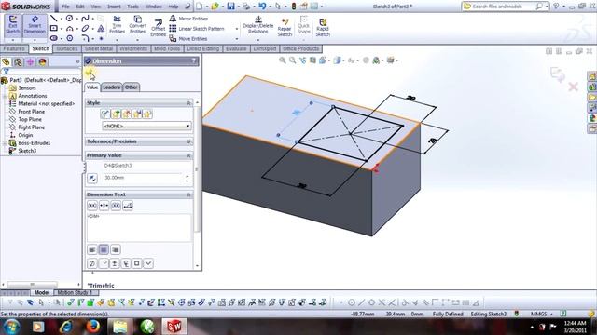
Task: Activate Trim Entities tool
Action: 117,25
